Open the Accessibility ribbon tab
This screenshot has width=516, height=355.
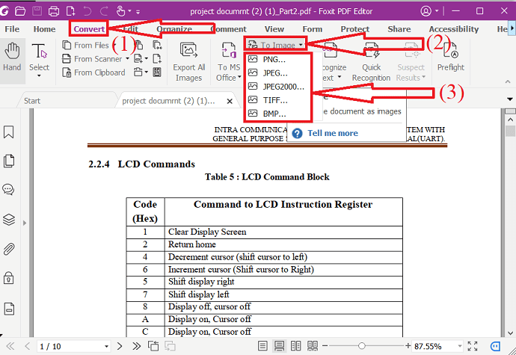point(453,29)
